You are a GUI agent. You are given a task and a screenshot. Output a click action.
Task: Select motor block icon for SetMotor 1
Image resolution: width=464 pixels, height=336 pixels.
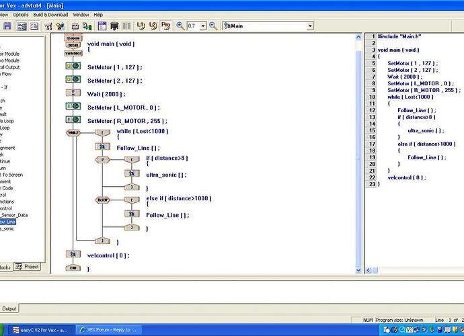[x=73, y=66]
